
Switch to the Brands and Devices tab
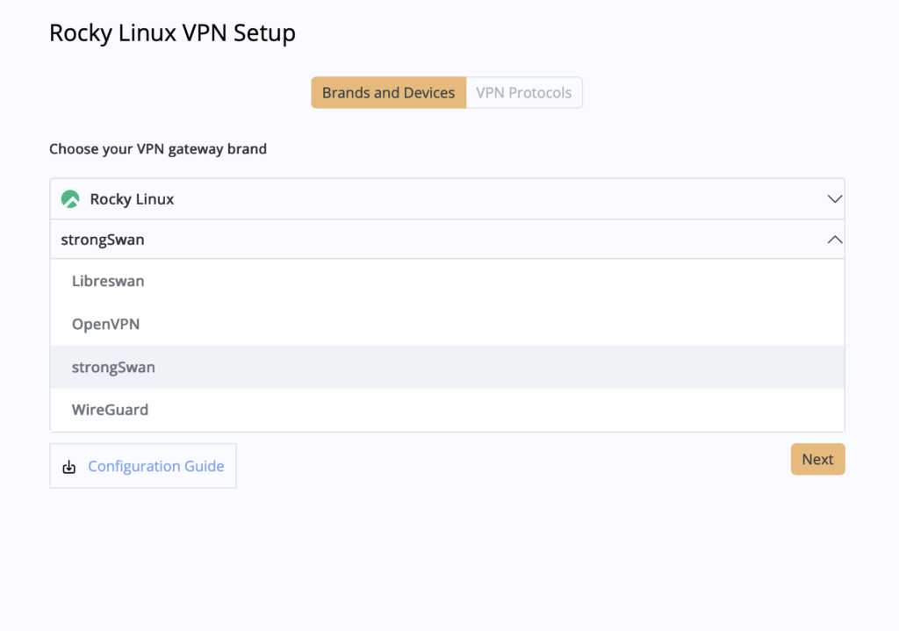click(x=388, y=92)
